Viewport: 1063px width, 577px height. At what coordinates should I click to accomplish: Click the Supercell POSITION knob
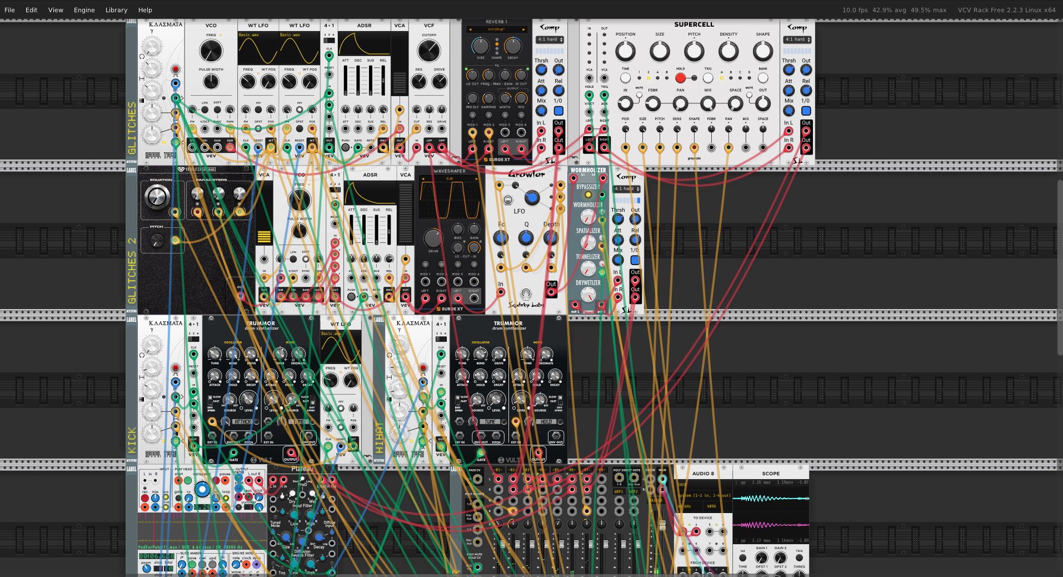click(625, 51)
